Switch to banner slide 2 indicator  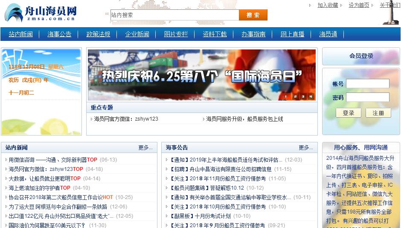tap(294, 97)
